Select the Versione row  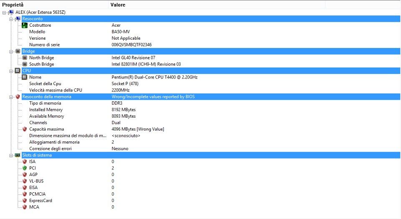[37, 38]
